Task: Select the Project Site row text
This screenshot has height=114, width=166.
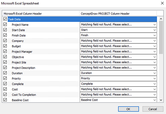Action: [x=19, y=62]
